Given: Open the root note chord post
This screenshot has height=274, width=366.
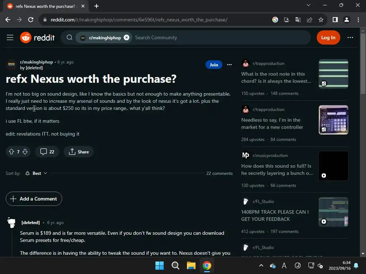Looking at the screenshot, I should [276, 77].
